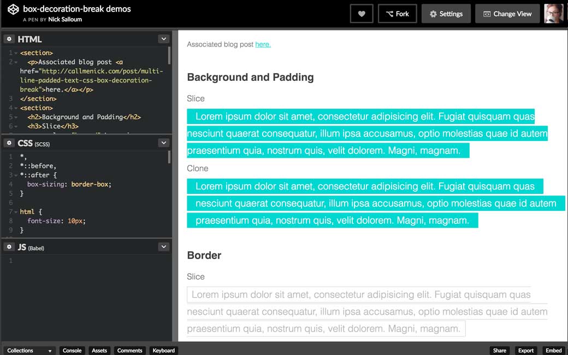Open CSS panel settings gear
This screenshot has width=568, height=355.
(x=9, y=143)
